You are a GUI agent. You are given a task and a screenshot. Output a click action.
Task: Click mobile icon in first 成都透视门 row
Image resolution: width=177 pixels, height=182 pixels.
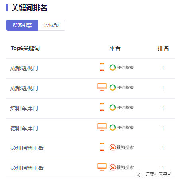click(102, 67)
